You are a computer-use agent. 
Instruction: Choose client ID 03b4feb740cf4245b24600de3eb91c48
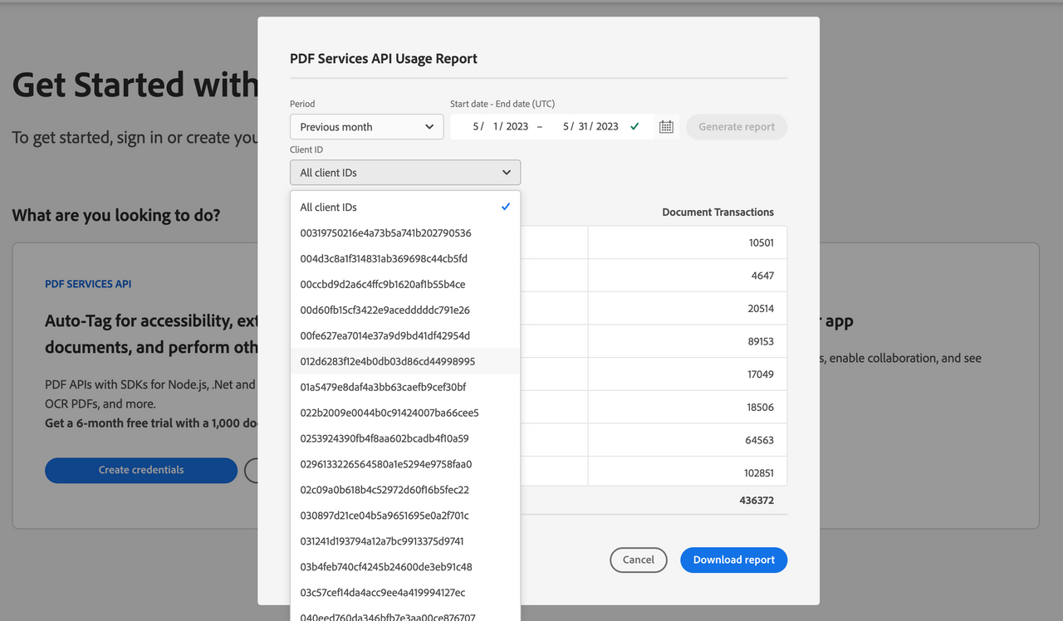point(405,568)
